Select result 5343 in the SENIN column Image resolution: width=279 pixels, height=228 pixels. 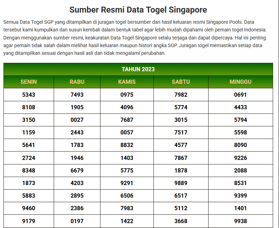coord(28,95)
